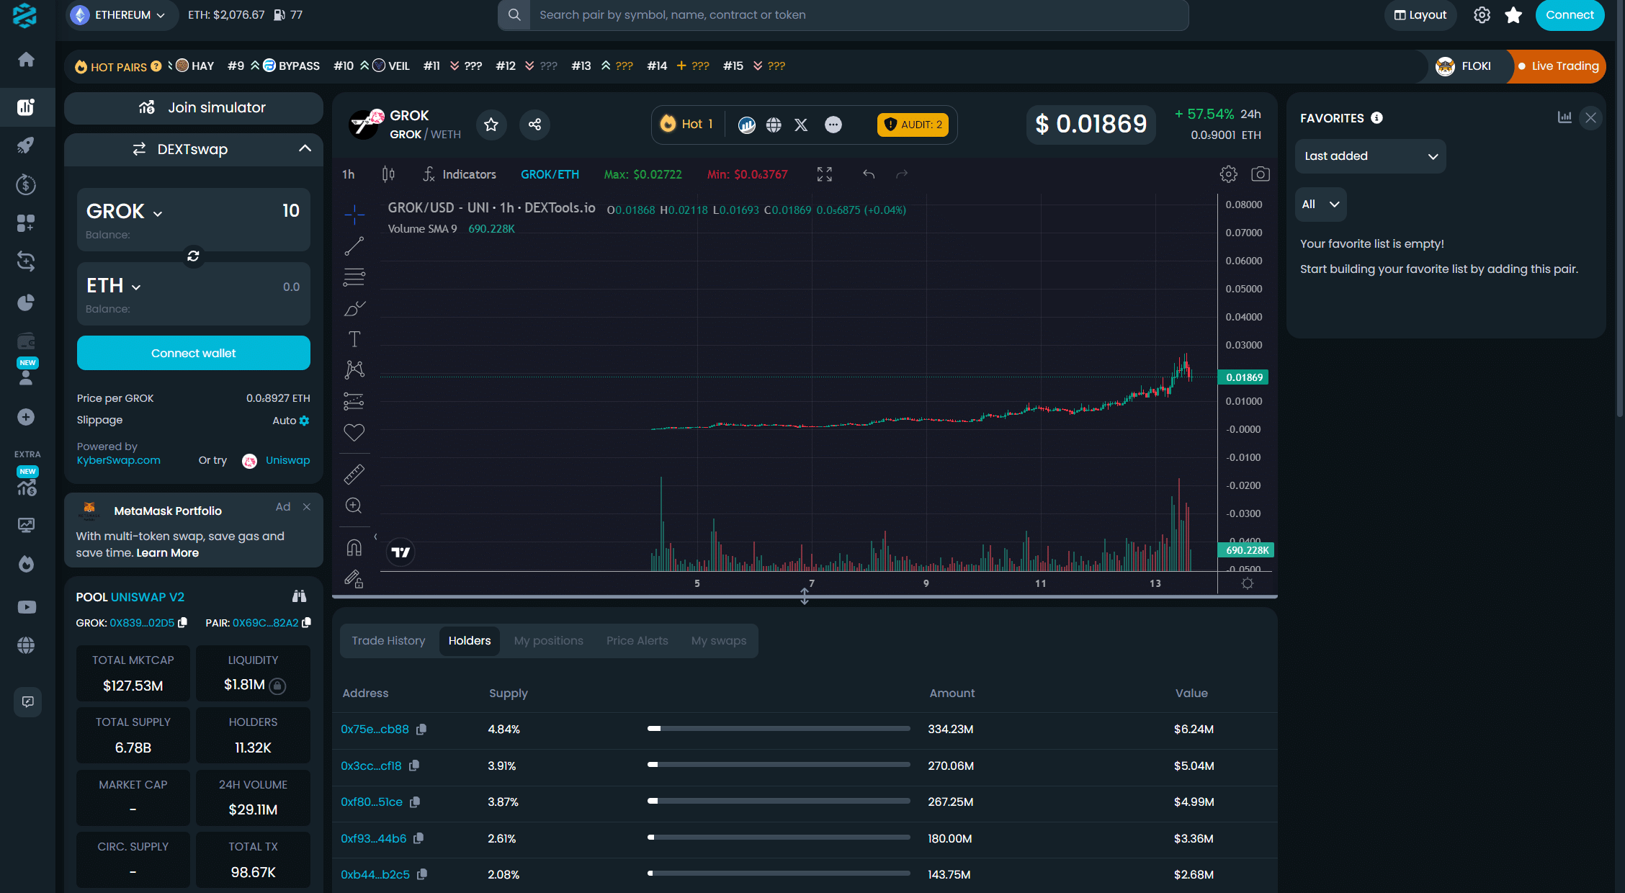
Task: Open My positions tab
Action: click(549, 641)
